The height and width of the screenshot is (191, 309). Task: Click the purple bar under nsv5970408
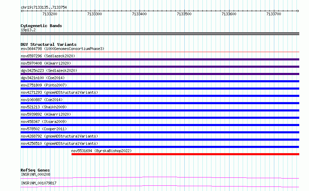[x=160, y=67]
